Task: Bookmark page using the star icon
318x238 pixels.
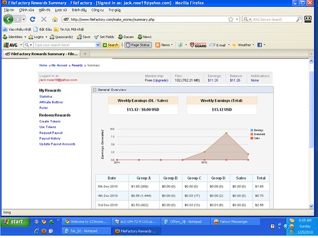Action: click(231, 20)
